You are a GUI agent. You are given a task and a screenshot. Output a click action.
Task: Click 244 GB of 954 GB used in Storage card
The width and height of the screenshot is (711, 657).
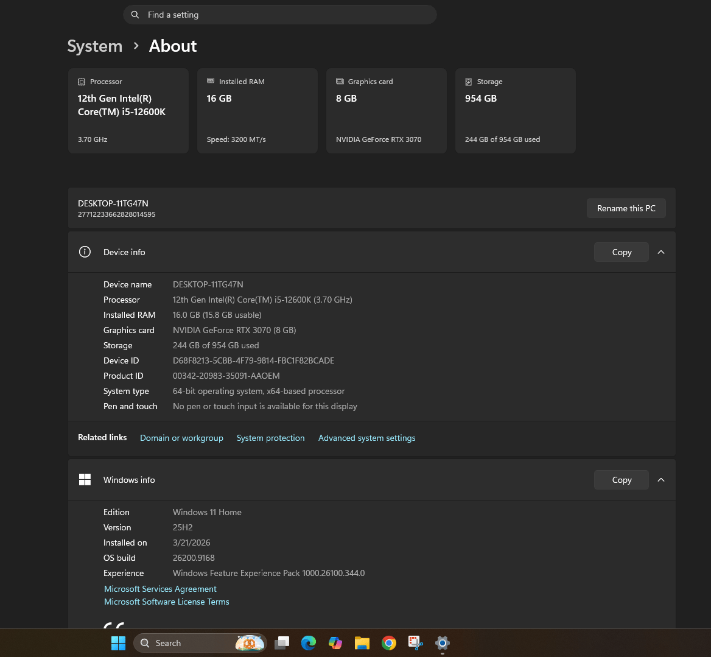(x=502, y=139)
